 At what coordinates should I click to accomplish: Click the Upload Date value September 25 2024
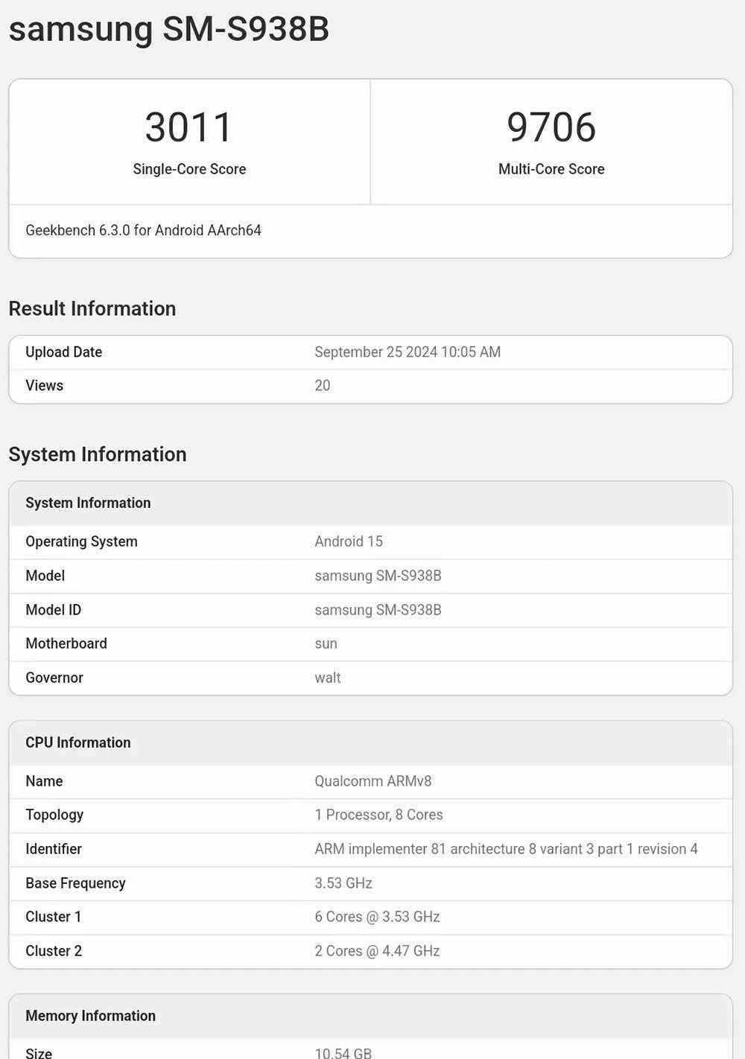tap(408, 352)
